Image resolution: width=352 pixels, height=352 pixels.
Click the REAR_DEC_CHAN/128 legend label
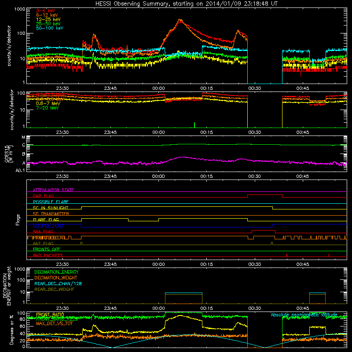coord(58,283)
